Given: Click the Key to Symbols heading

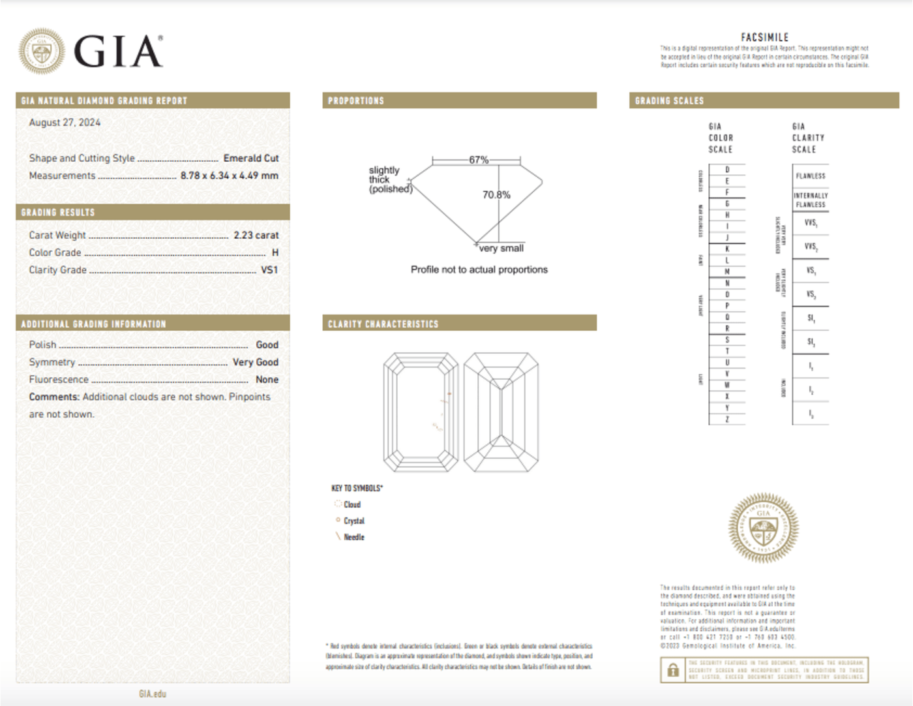Looking at the screenshot, I should pos(357,488).
